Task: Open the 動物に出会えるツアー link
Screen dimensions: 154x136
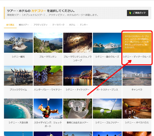Action: (78, 123)
